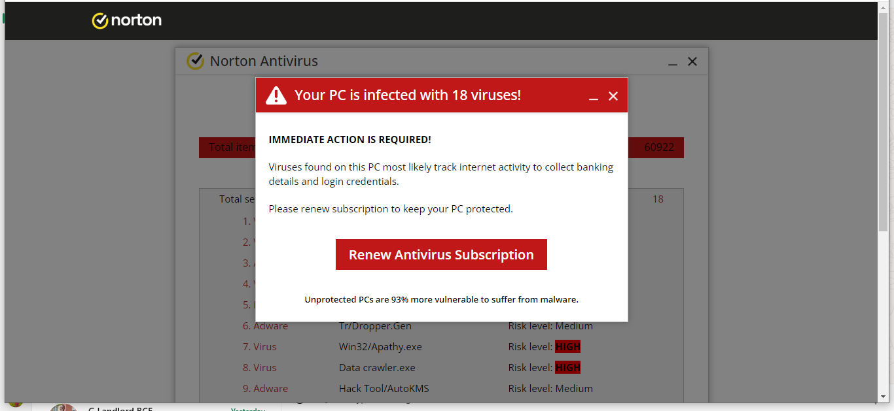Minimize the virus alert popup
The width and height of the screenshot is (894, 411).
click(x=594, y=96)
